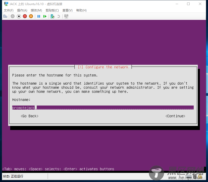The height and width of the screenshot is (182, 208).
Task: Click the grey Start power icon
Action: [x=12, y=16]
